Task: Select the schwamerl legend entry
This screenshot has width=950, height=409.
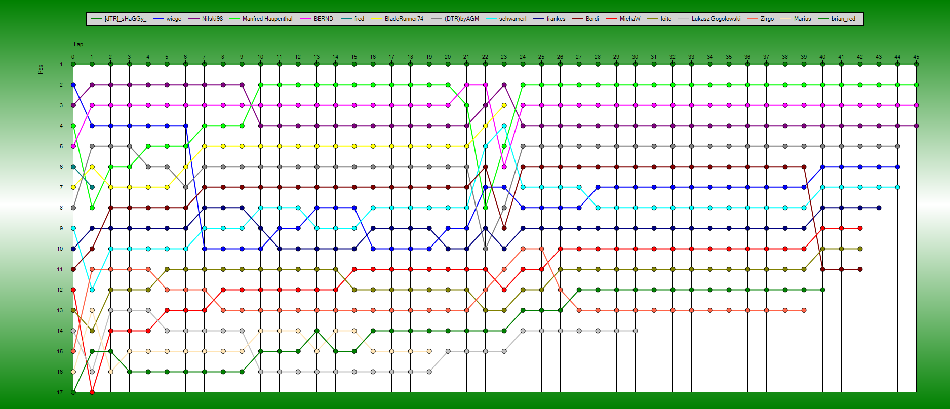Action: point(506,19)
